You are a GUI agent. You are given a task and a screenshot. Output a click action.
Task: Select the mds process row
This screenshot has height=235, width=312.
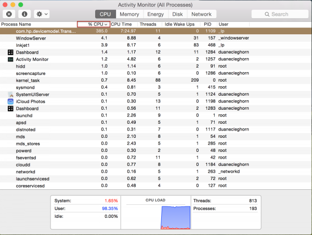tap(156, 137)
